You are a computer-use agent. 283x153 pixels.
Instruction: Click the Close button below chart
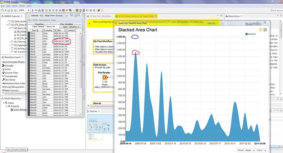[x=259, y=150]
